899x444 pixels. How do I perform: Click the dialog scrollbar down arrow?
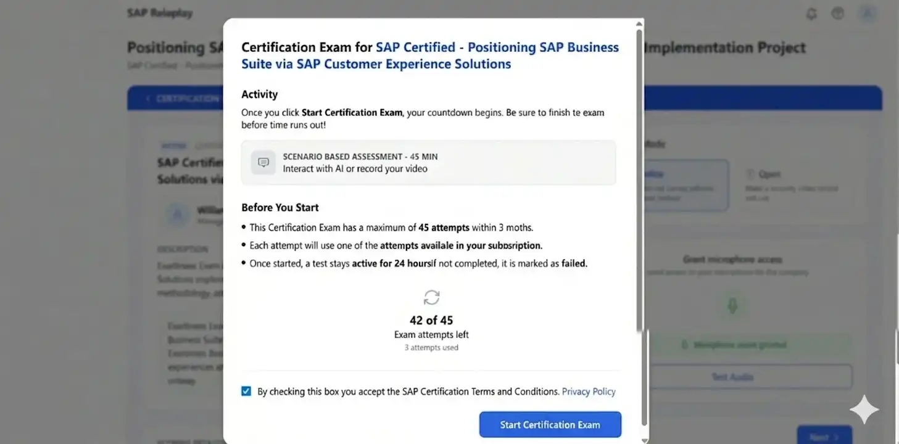pos(644,440)
